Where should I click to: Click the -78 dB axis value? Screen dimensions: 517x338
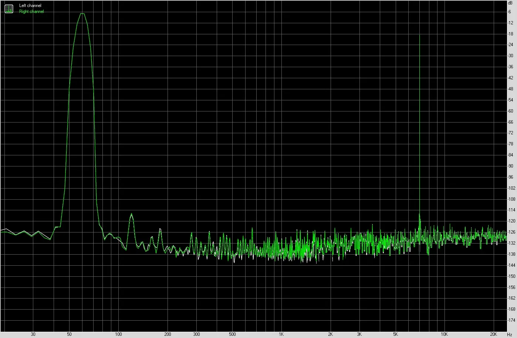coord(510,144)
